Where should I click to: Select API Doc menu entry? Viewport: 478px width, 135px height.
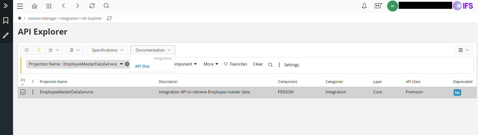[x=142, y=66]
